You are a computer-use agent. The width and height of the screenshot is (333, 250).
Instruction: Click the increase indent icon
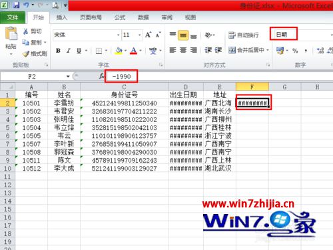(218, 50)
